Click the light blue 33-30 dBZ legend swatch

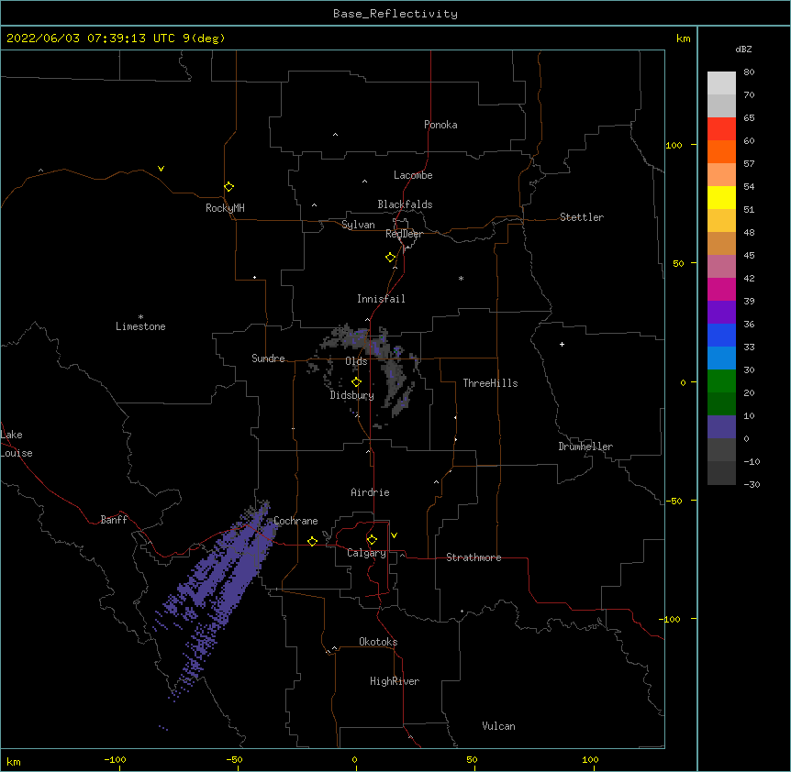[721, 358]
